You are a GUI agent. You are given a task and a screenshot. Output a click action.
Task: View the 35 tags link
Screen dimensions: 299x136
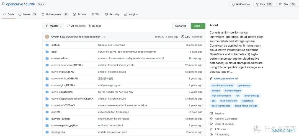click(x=95, y=26)
